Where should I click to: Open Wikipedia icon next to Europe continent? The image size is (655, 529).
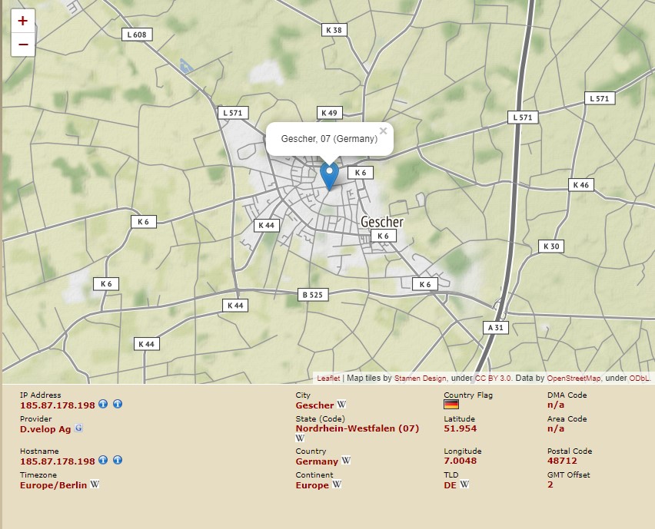point(337,484)
